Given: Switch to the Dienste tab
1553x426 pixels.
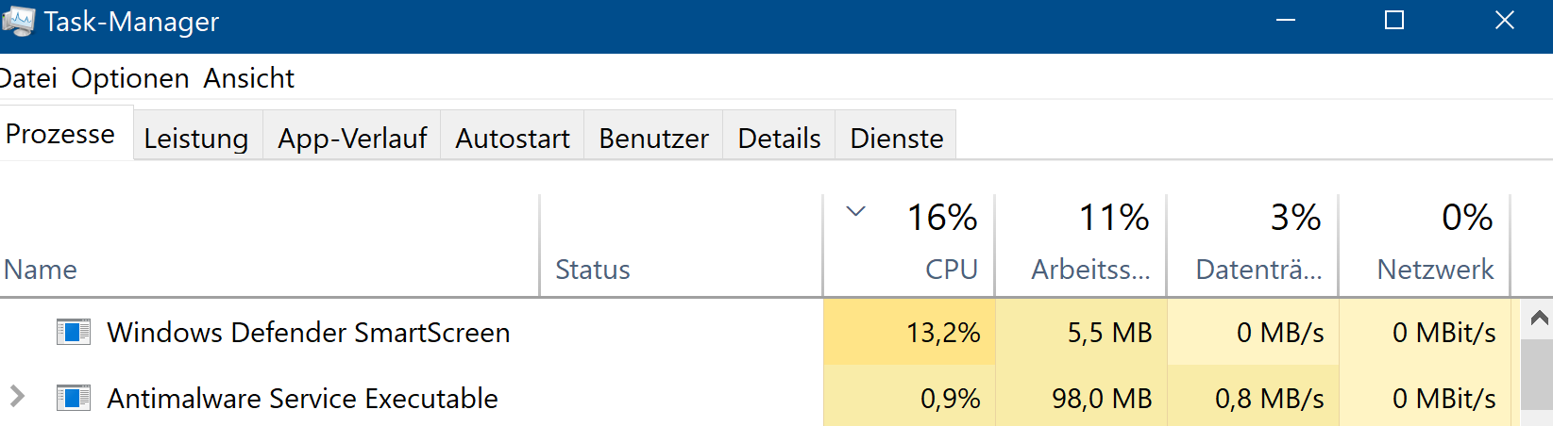Looking at the screenshot, I should pyautogui.click(x=896, y=138).
